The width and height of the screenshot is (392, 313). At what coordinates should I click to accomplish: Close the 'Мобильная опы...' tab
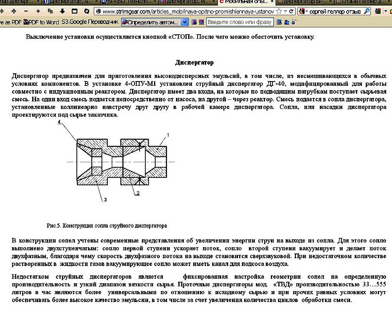(272, 2)
